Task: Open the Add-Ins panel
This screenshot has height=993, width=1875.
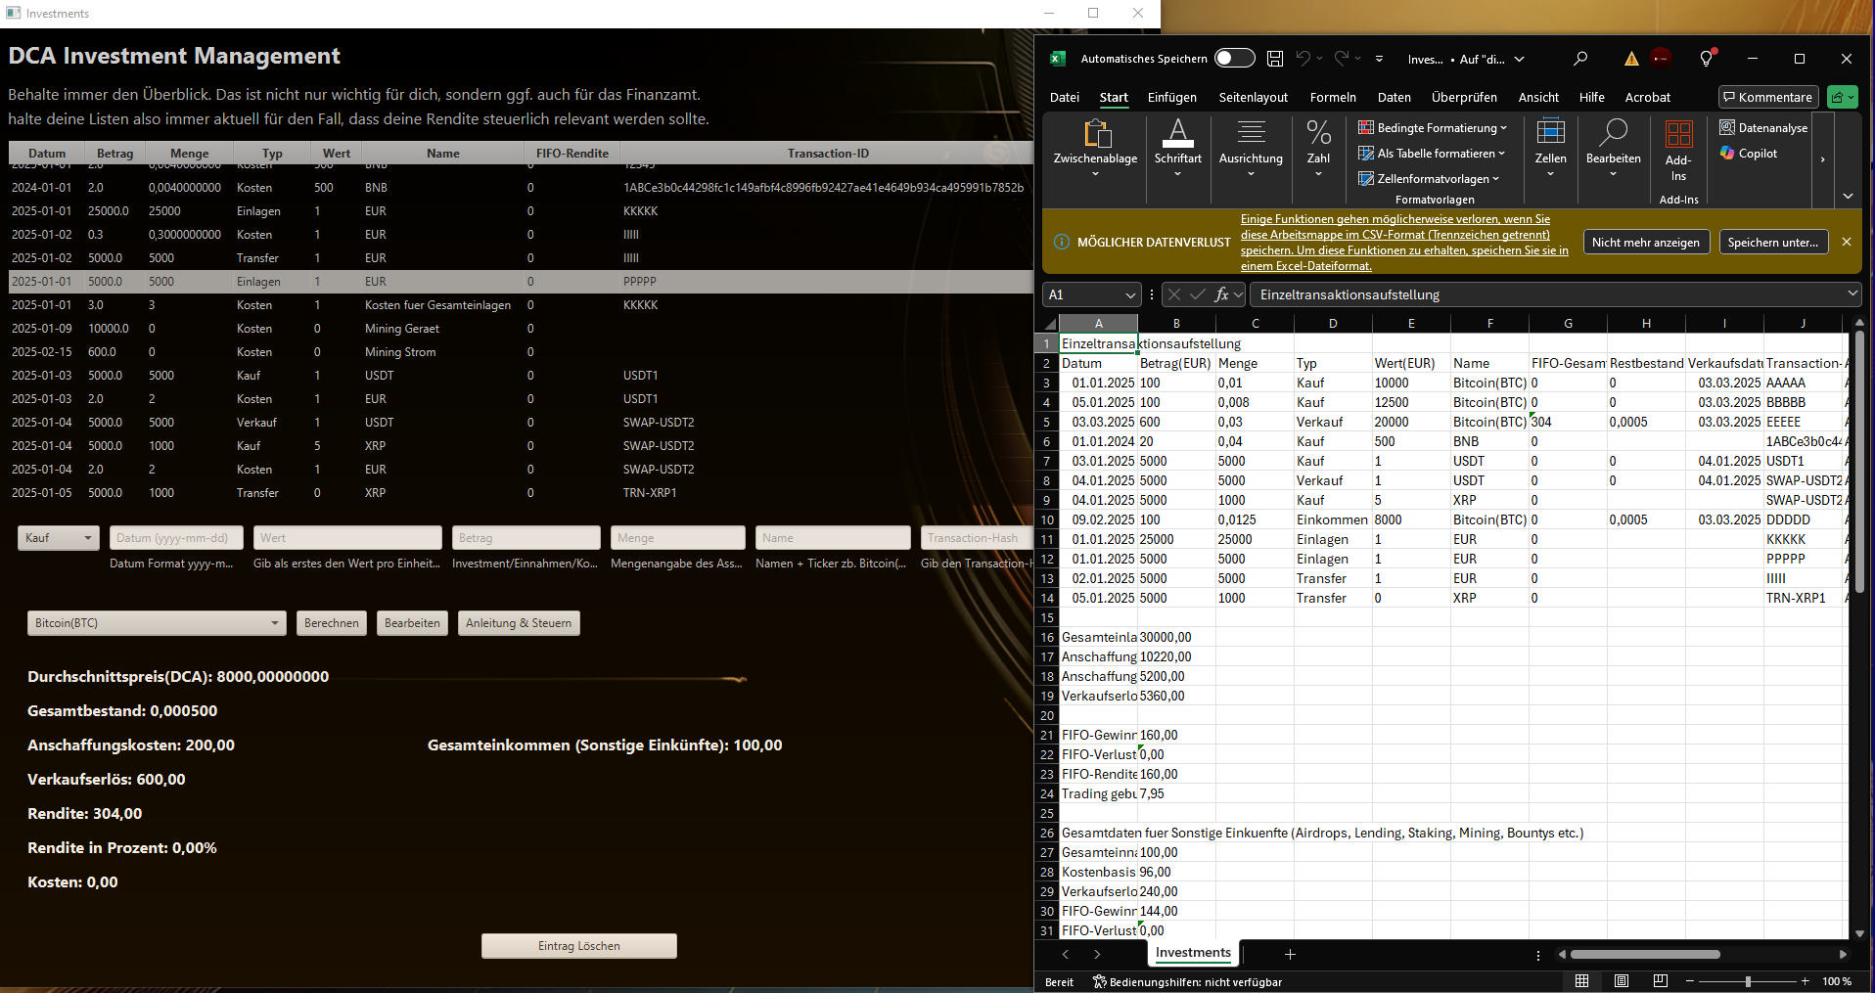Action: [1679, 149]
